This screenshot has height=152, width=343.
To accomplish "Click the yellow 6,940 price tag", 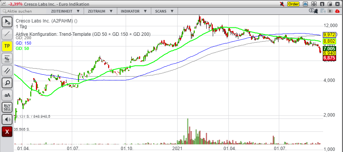I will click(x=329, y=53).
